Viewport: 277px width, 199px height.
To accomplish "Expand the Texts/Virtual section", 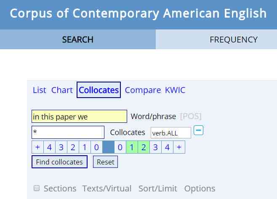I will (107, 188).
